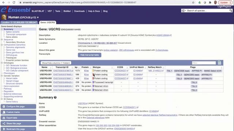The width and height of the screenshot is (234, 131).
Task: Click the search magnifier icon
Action: click(x=231, y=11)
